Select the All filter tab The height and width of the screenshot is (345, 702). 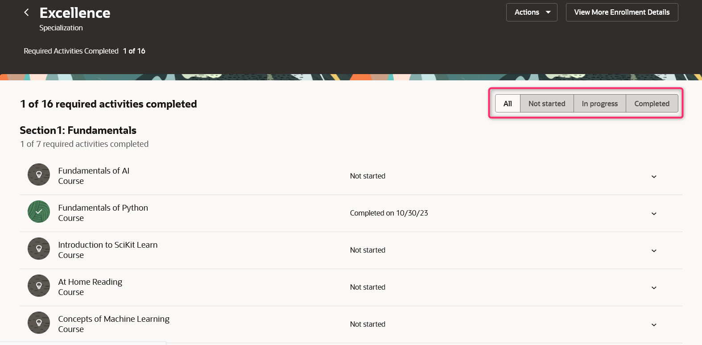(x=508, y=103)
